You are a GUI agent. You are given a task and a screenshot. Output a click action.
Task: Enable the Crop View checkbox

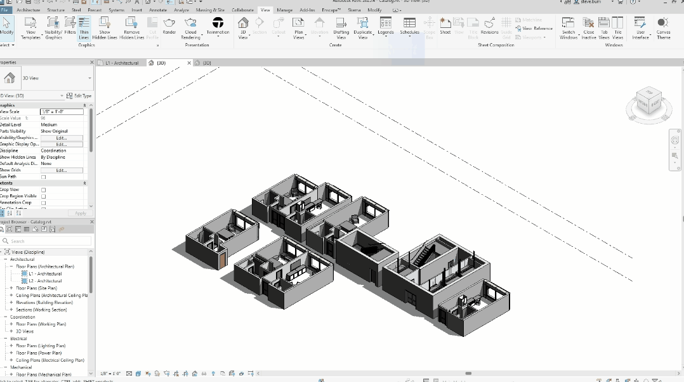(x=43, y=190)
